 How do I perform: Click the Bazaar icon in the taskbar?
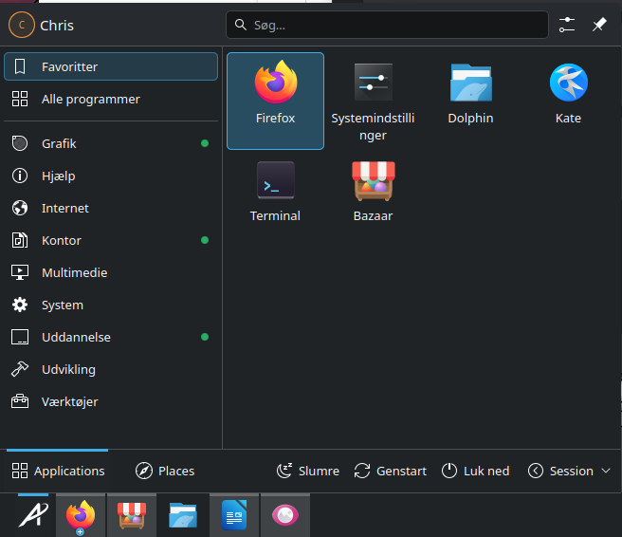coord(132,515)
